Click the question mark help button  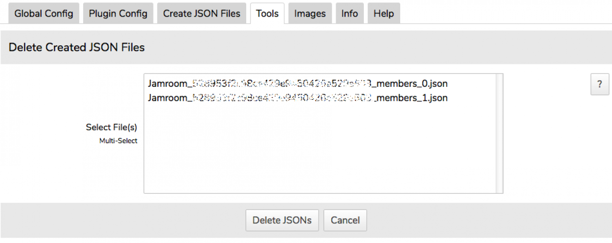pyautogui.click(x=600, y=84)
